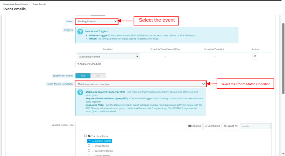Screen dimensions: 285x156
Task: Check the Delux Rooms checkbox
Action: coord(89,145)
